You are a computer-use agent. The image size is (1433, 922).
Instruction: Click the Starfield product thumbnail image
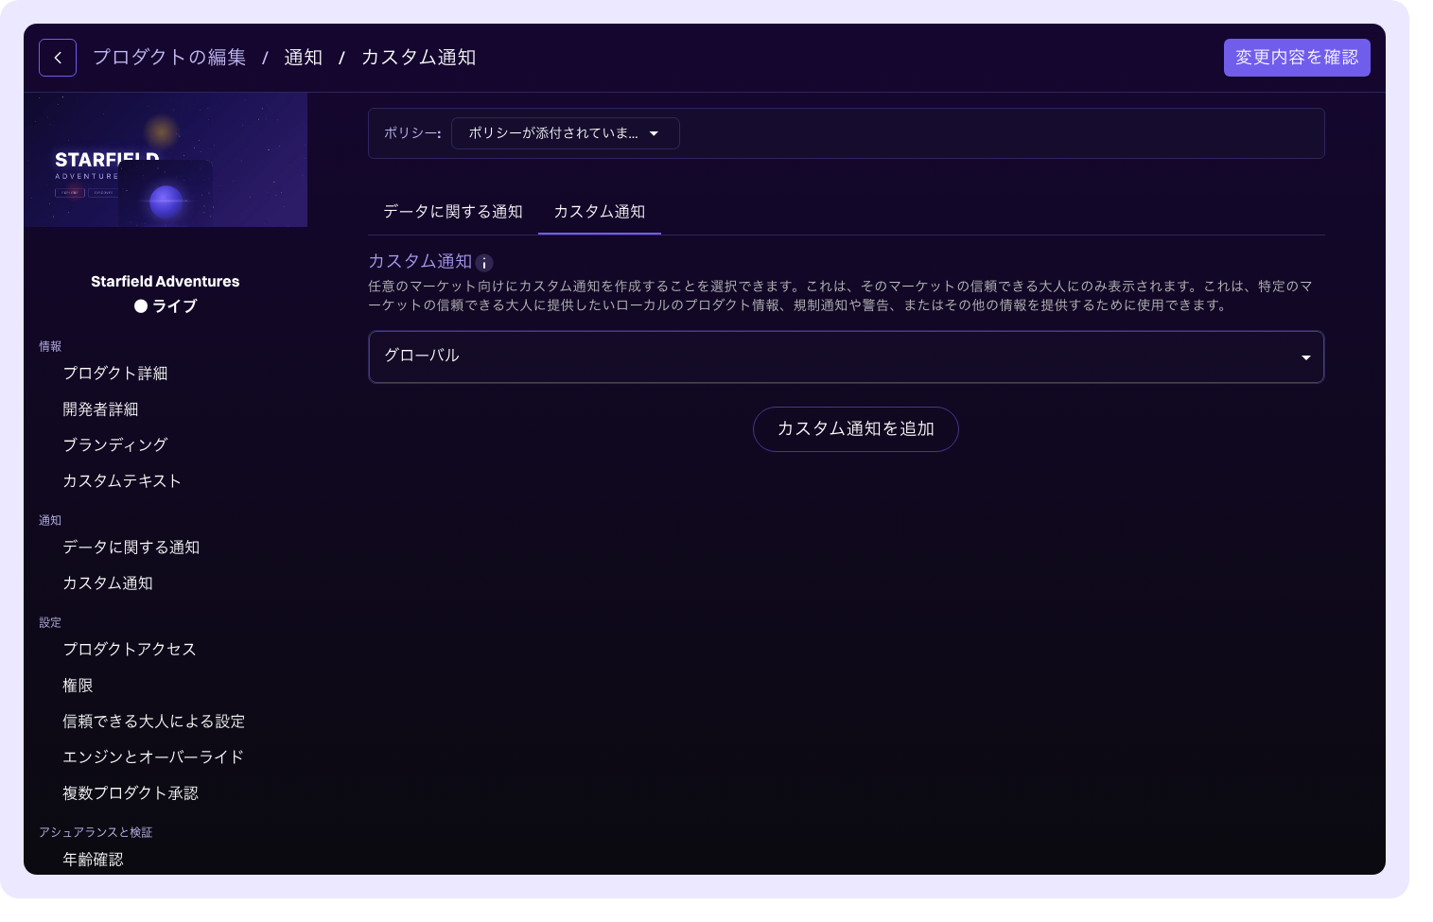point(166,160)
